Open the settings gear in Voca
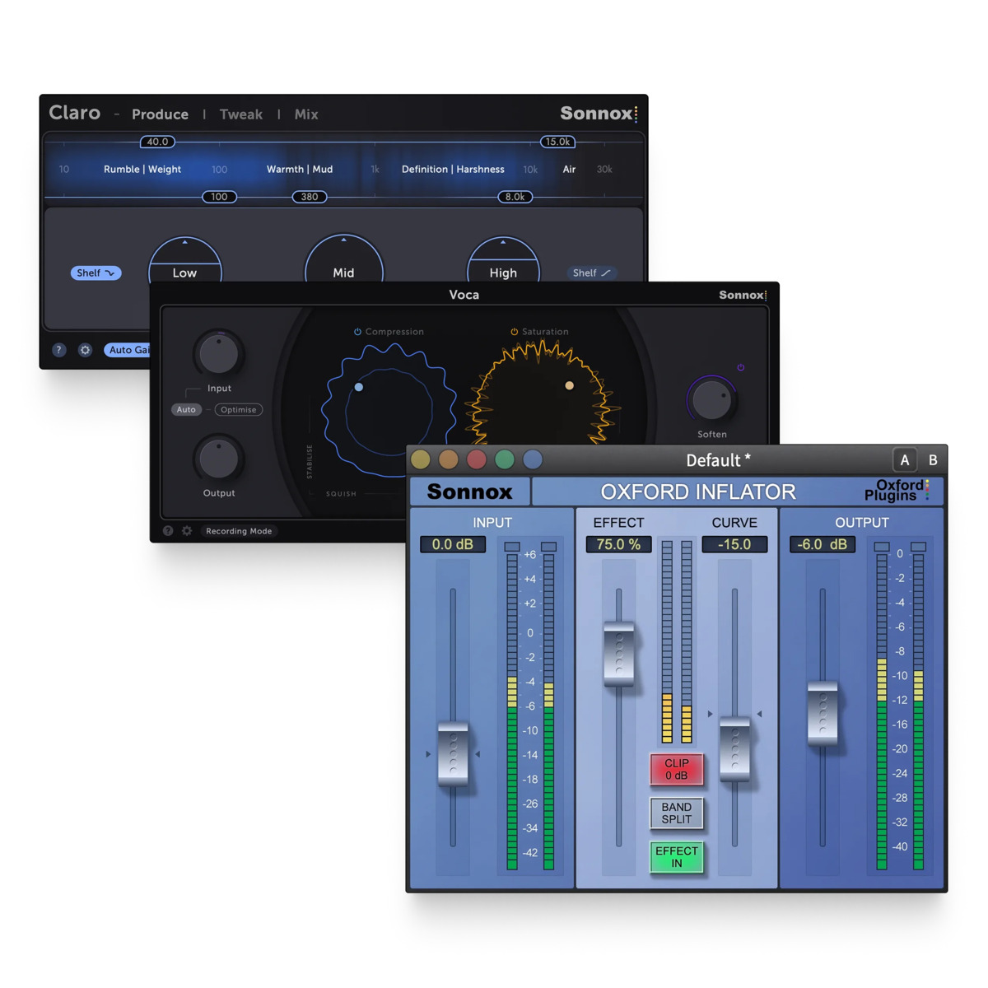Screen dimensions: 988x988 [187, 531]
